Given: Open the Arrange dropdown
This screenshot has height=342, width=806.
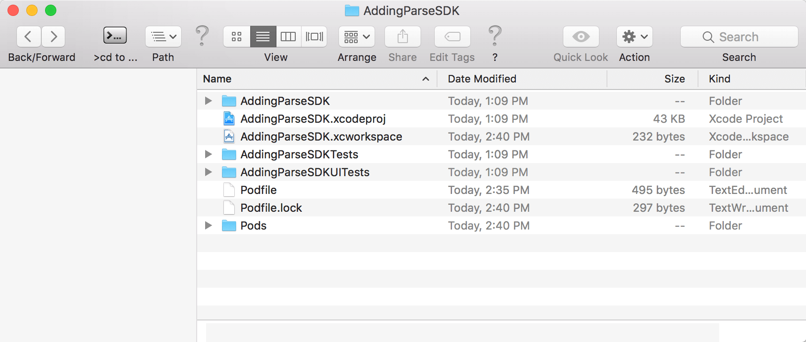Looking at the screenshot, I should [x=357, y=37].
